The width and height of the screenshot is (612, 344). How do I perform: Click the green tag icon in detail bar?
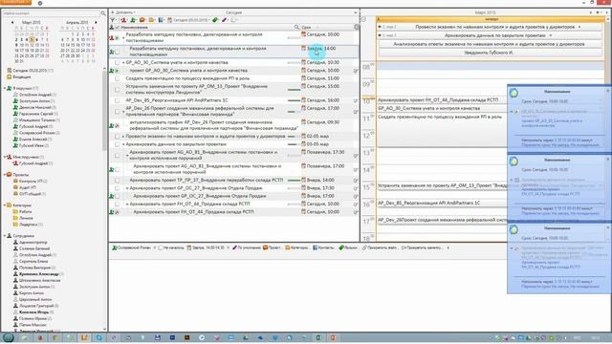(x=341, y=247)
